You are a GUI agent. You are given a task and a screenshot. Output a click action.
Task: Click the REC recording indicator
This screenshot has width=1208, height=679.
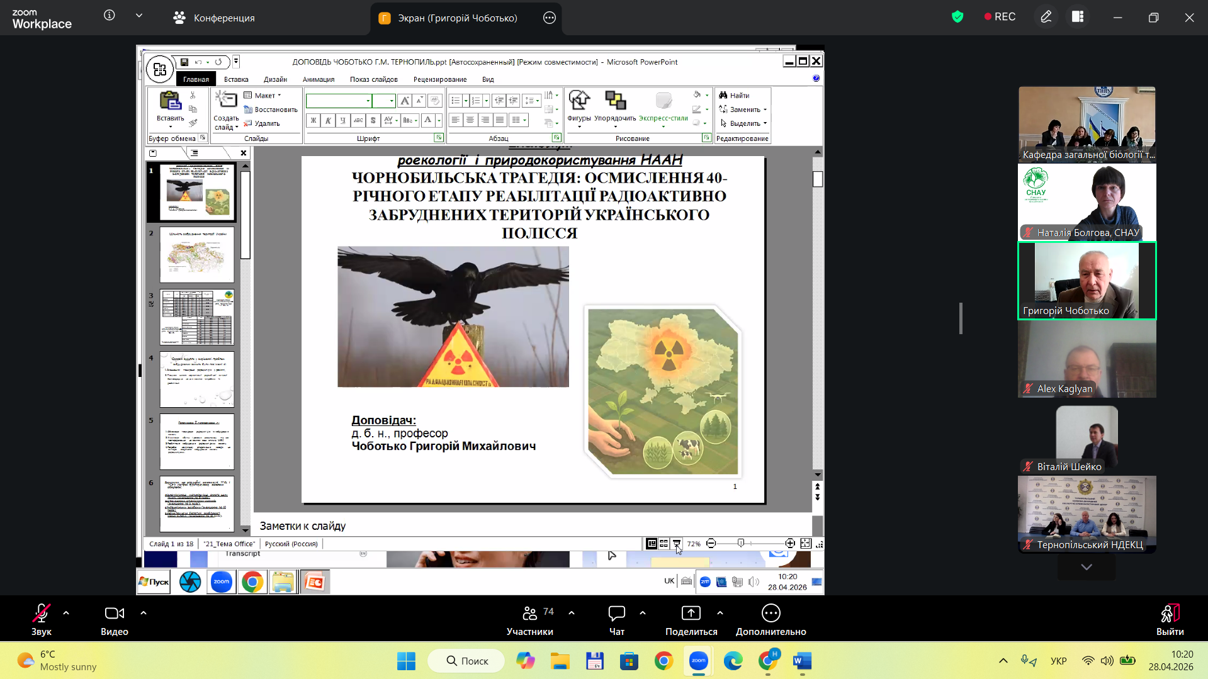coord(1000,17)
